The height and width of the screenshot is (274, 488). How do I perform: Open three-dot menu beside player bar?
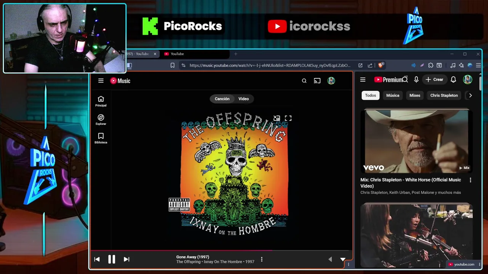click(x=348, y=264)
